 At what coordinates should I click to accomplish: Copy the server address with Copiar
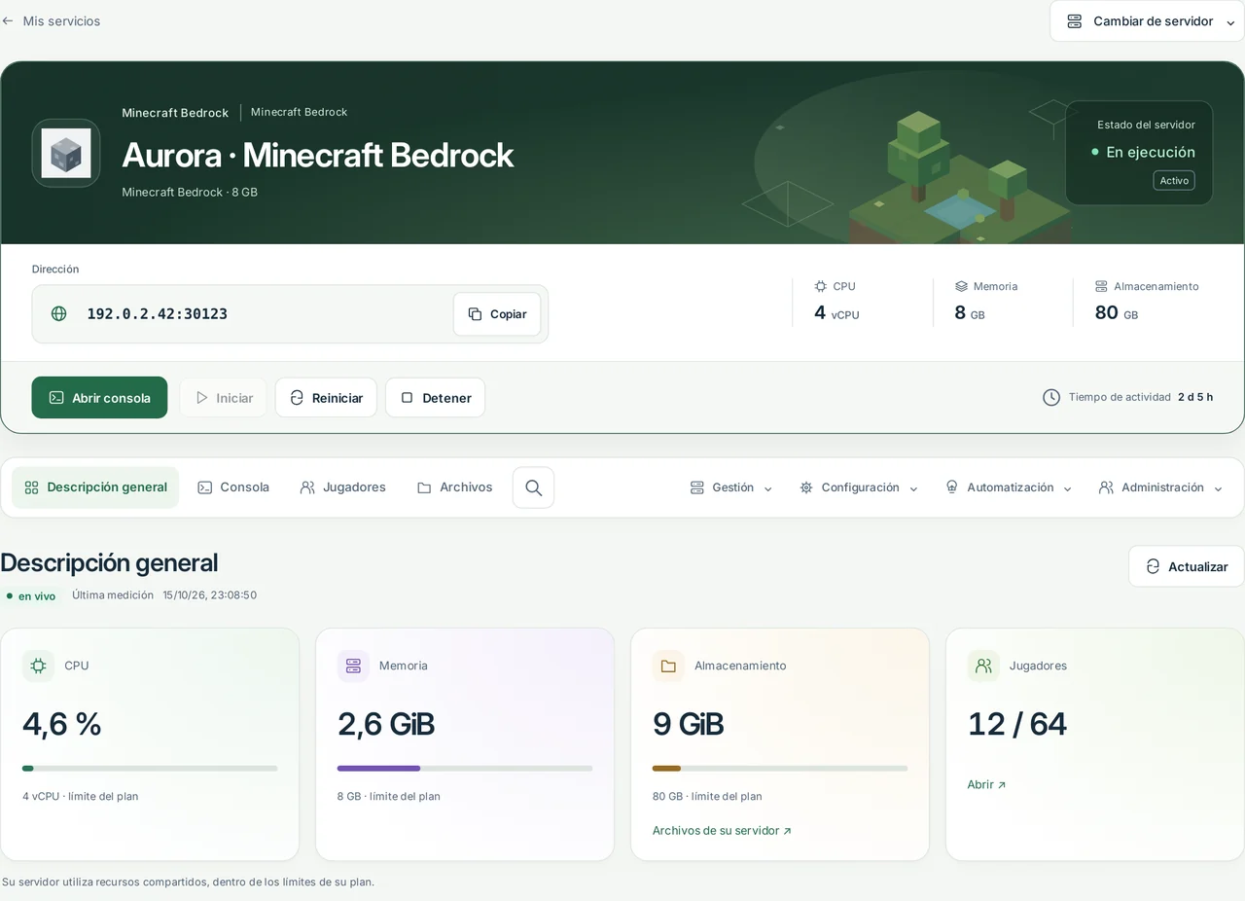pos(497,314)
